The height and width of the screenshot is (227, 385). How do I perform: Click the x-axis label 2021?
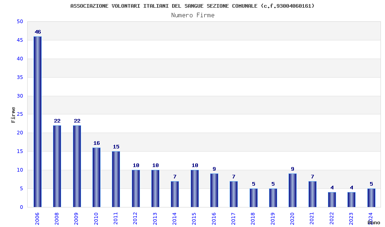click(312, 219)
